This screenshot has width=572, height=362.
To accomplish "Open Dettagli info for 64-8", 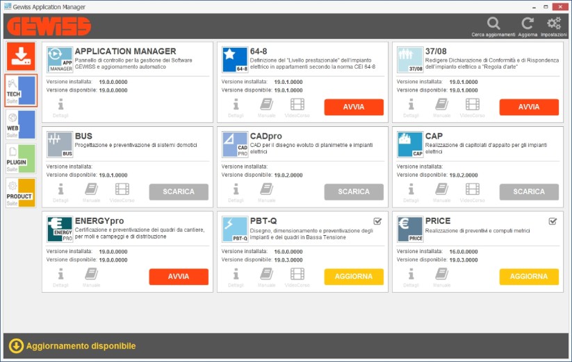I will click(236, 107).
